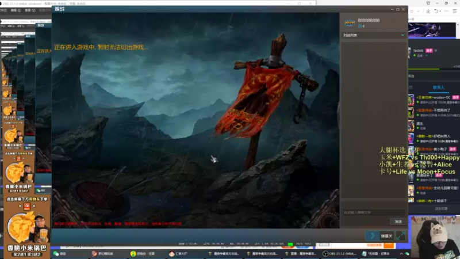Click the 战友招募 button below contacts
The width and height of the screenshot is (460, 259).
441,208
